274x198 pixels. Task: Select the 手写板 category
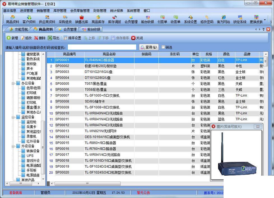31,170
